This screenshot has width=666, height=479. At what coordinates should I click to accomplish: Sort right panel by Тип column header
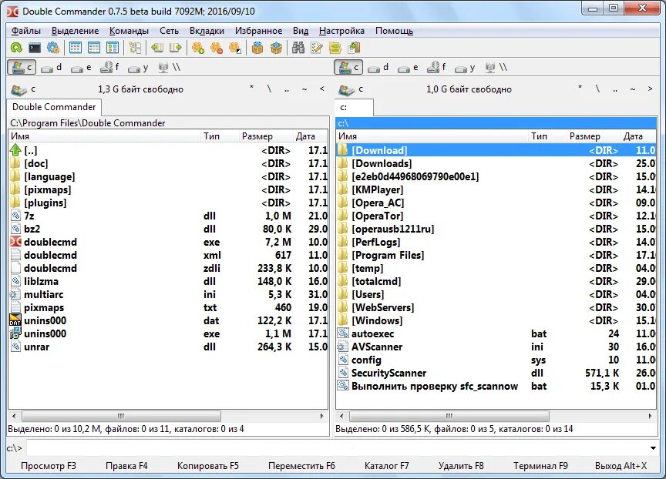[x=547, y=136]
